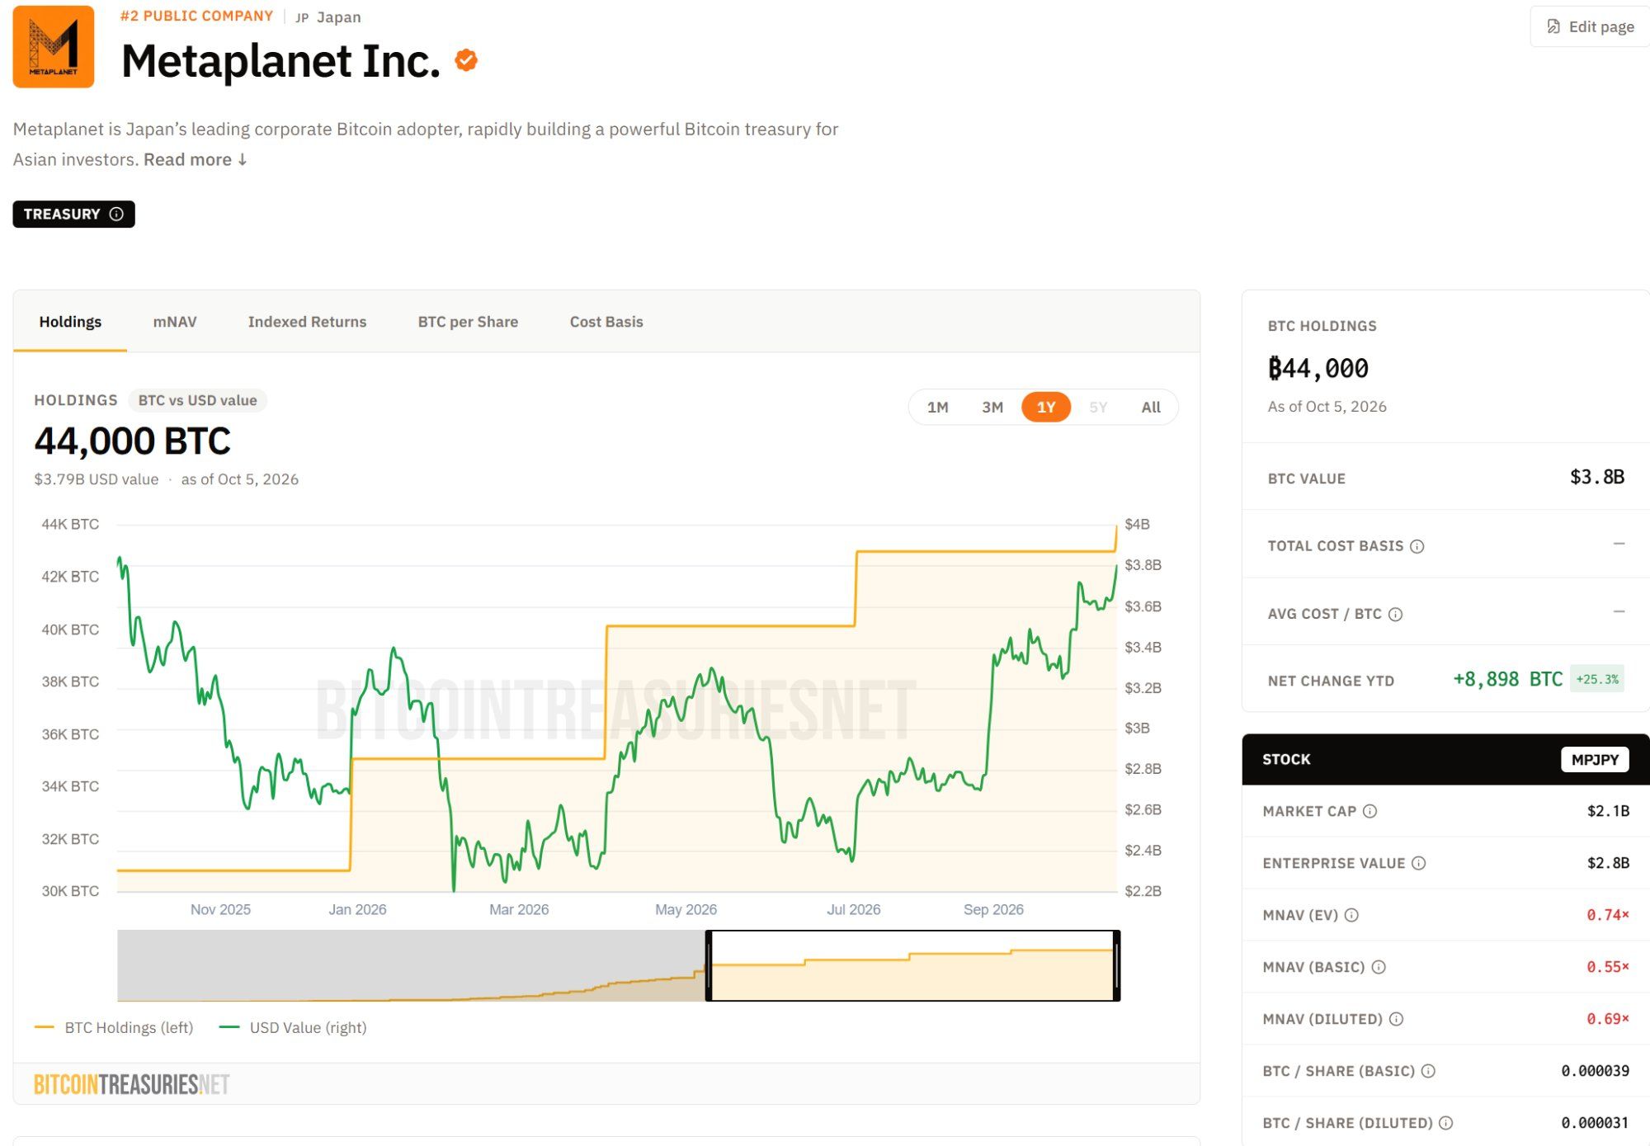
Task: Toggle the USD Value legend series
Action: click(293, 1027)
